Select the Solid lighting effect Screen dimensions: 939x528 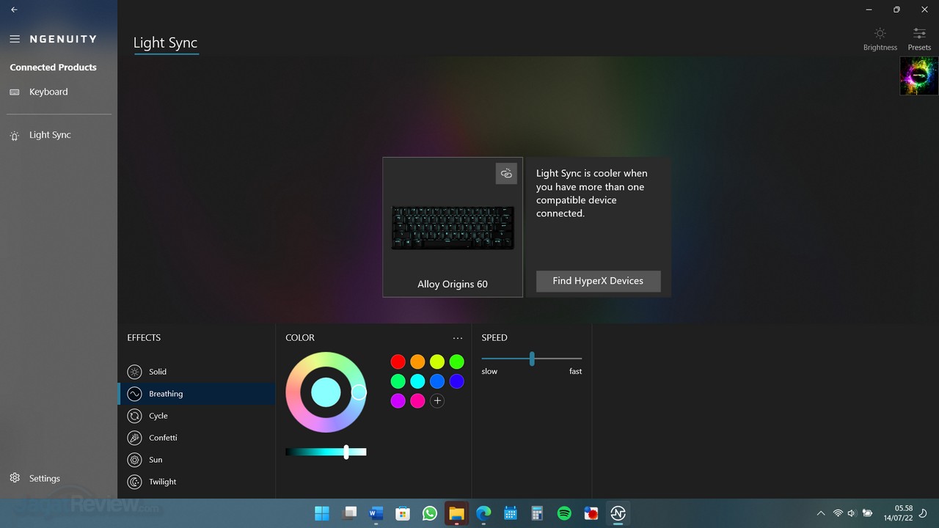tap(157, 372)
